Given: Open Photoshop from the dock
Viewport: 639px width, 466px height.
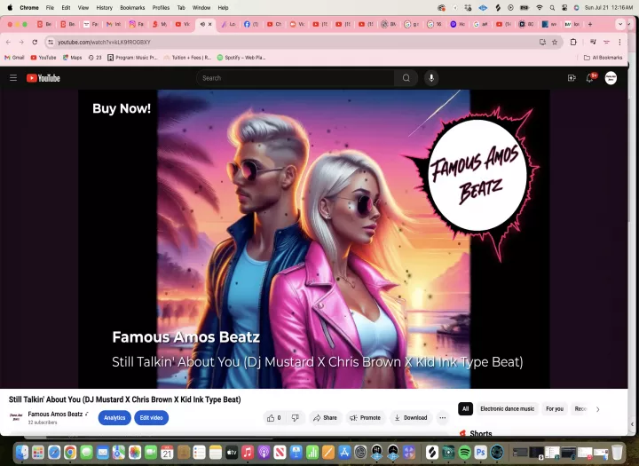Looking at the screenshot, I should click(481, 452).
